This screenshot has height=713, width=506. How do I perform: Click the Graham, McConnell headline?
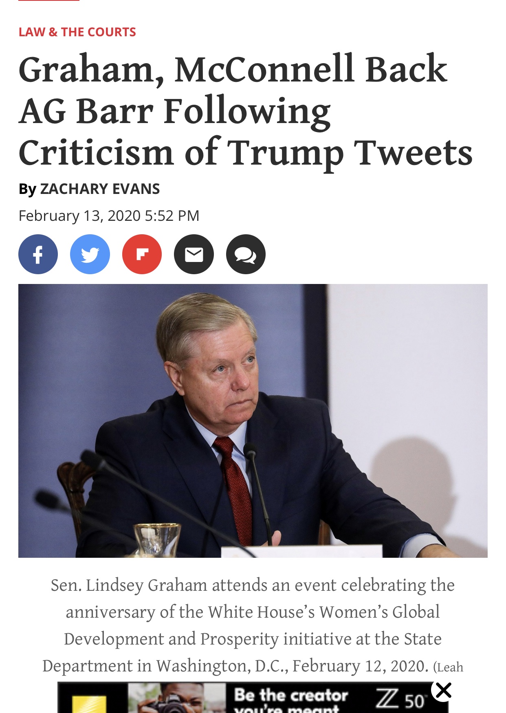coord(233,69)
